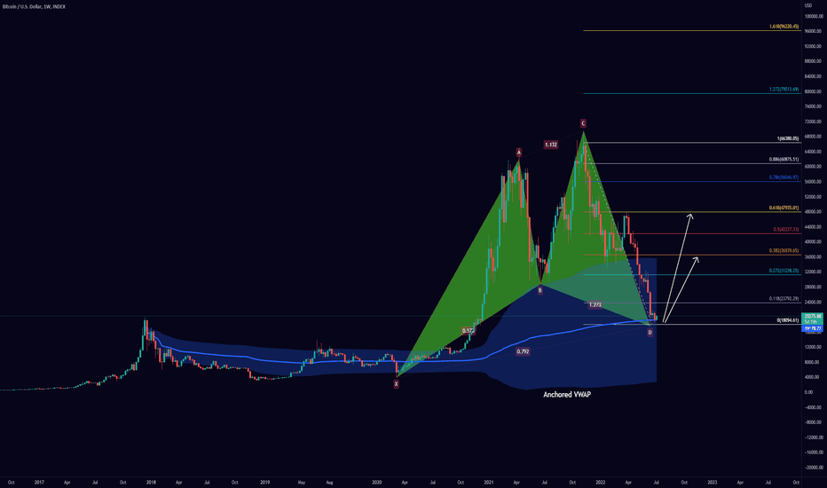This screenshot has width=827, height=488.
Task: Click the 0.792 ratio label on the pattern
Action: click(523, 351)
